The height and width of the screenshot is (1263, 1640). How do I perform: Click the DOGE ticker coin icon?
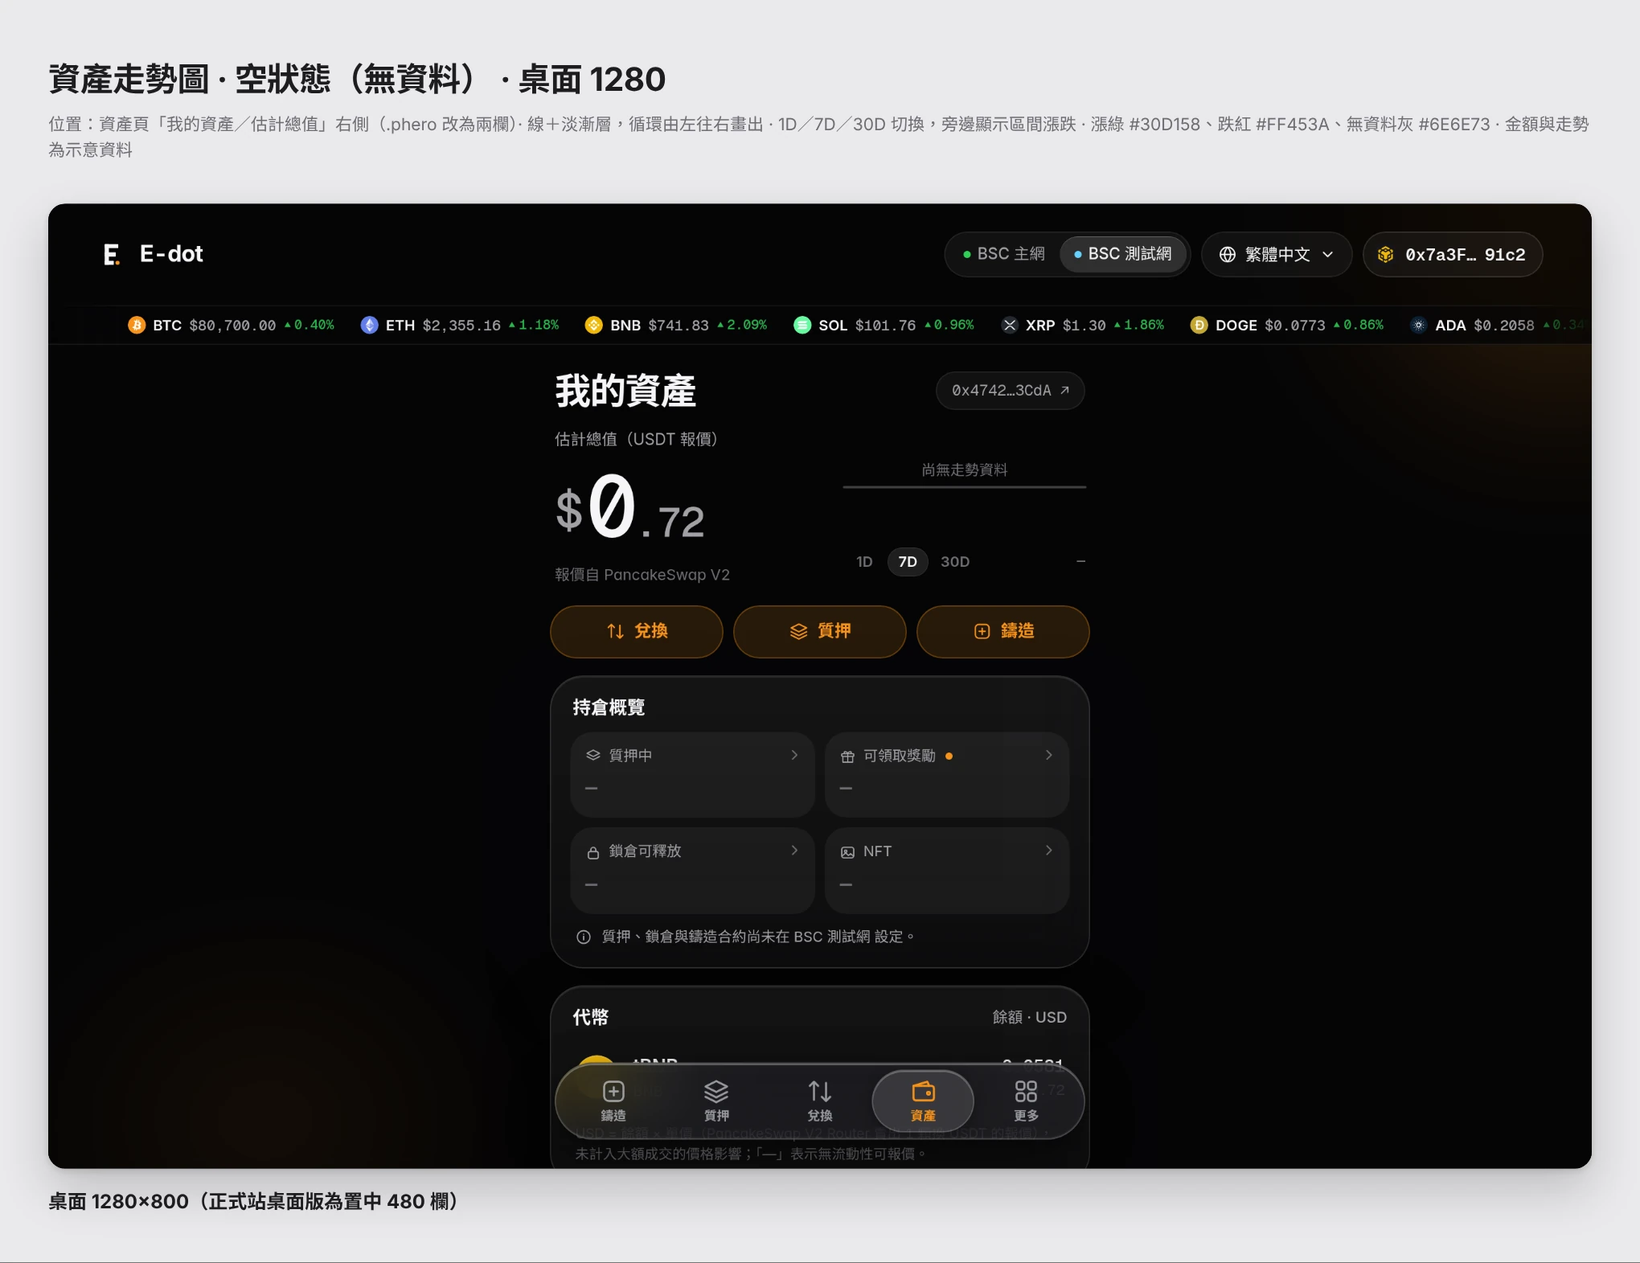coord(1199,325)
